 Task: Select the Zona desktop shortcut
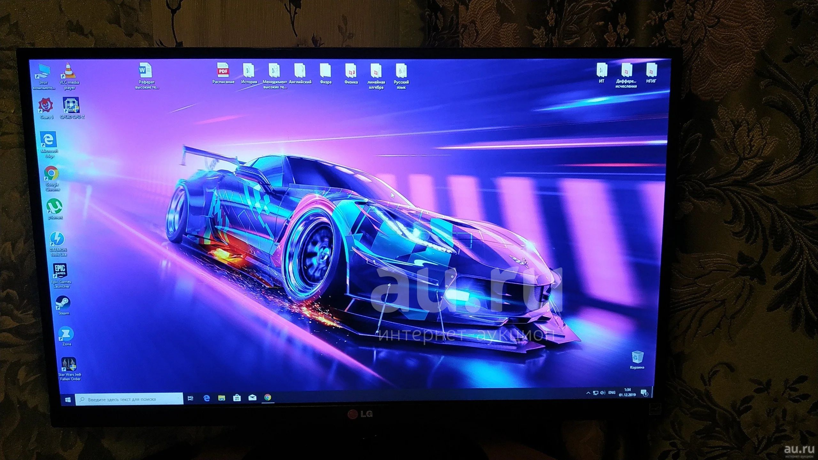(x=66, y=336)
